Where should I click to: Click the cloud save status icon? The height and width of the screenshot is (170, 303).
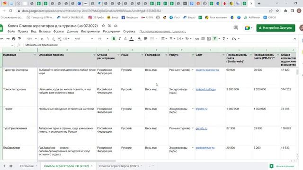point(116,25)
